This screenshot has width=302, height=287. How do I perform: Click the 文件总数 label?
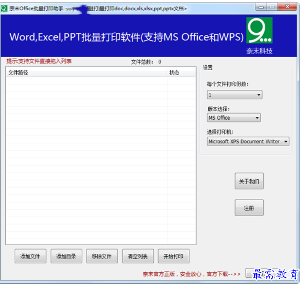(142, 62)
